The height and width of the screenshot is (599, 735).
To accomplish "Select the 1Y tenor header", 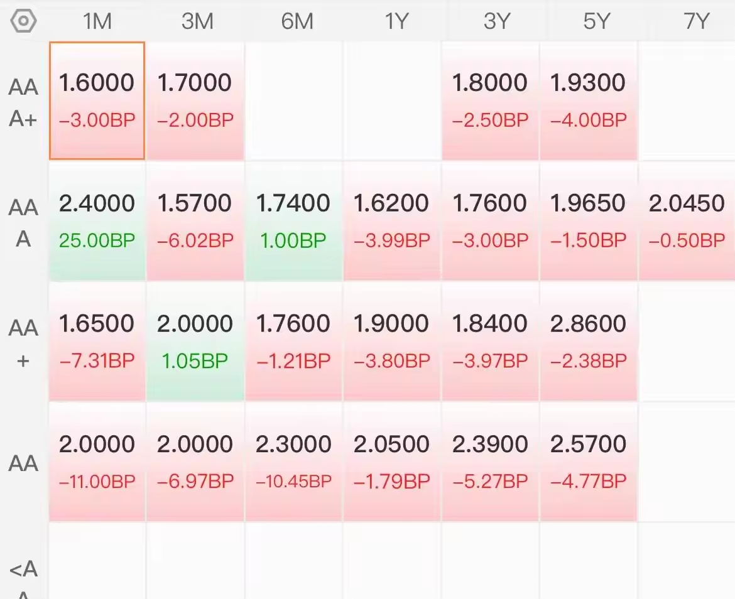I will pyautogui.click(x=396, y=21).
